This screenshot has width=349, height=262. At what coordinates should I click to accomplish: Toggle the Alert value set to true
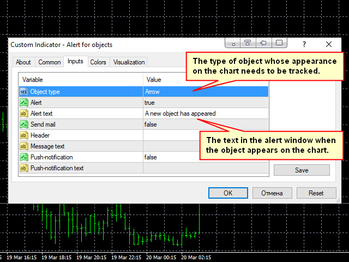149,103
